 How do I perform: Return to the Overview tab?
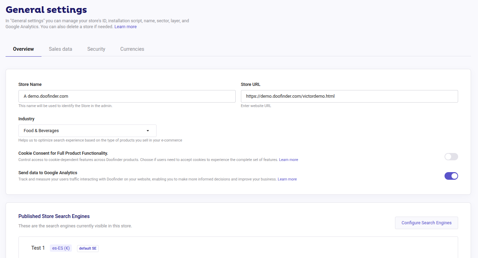23,49
